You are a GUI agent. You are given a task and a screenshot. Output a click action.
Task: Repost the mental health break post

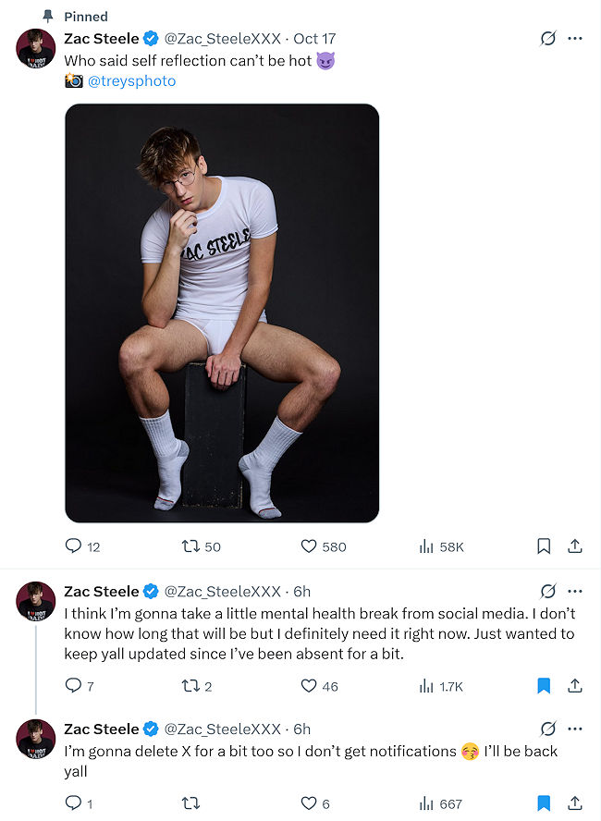pyautogui.click(x=191, y=686)
